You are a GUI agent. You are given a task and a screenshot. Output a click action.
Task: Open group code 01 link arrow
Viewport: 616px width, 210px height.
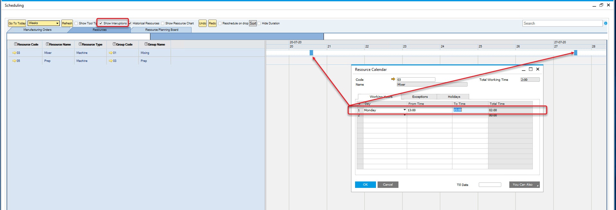(x=111, y=53)
